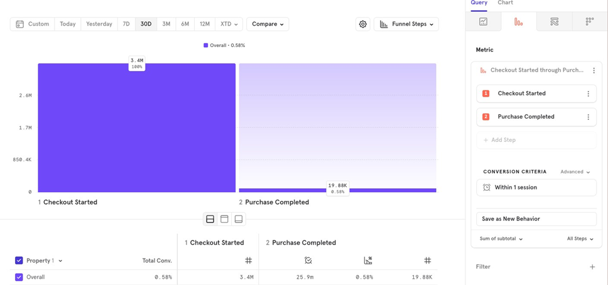Click Save as New Behavior button
The width and height of the screenshot is (608, 285).
[536, 219]
